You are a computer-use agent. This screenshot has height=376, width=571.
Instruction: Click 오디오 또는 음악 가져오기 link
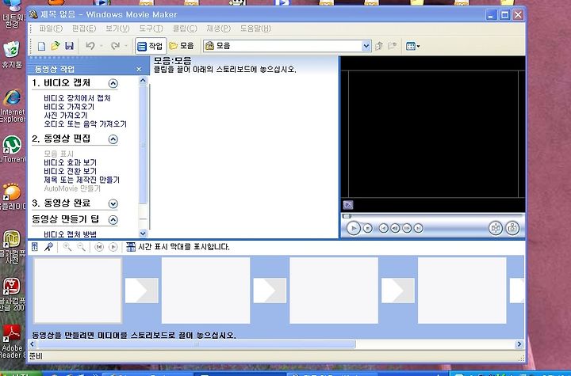point(85,124)
